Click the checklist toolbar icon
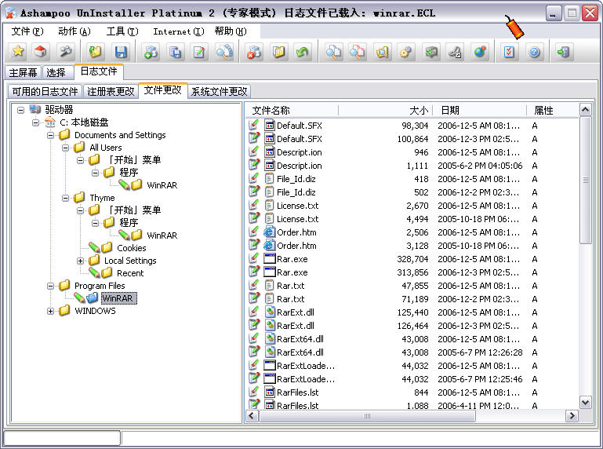 coord(510,51)
